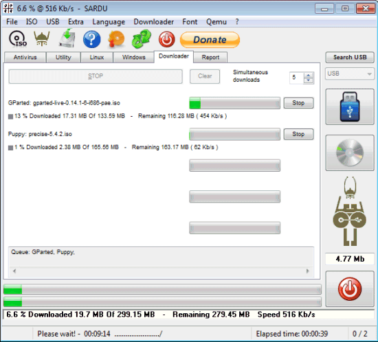Click the GParted download progress bar
This screenshot has width=378, height=342.
(x=234, y=103)
